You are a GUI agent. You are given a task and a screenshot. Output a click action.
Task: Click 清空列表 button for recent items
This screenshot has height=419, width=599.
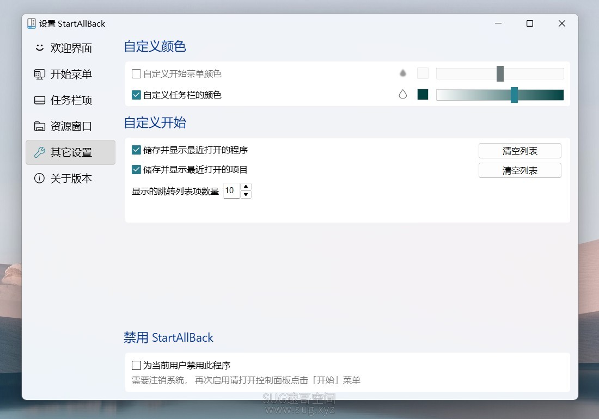[x=519, y=170]
